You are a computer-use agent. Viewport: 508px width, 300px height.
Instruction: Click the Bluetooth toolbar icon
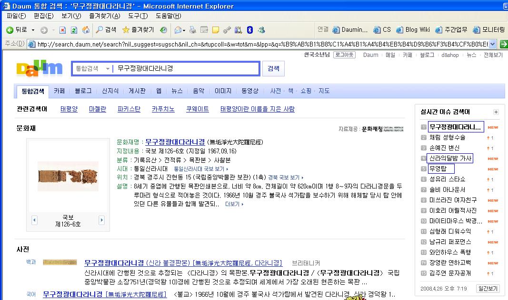pyautogui.click(x=250, y=30)
